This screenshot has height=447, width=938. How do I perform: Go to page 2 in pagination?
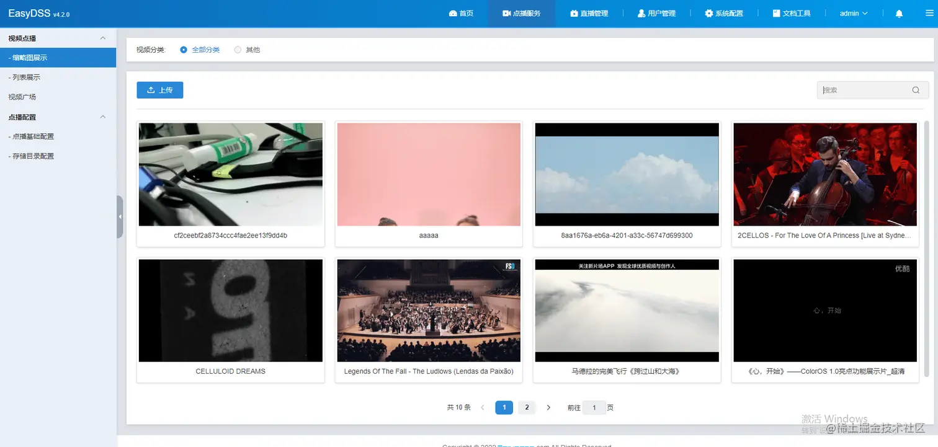coord(527,407)
